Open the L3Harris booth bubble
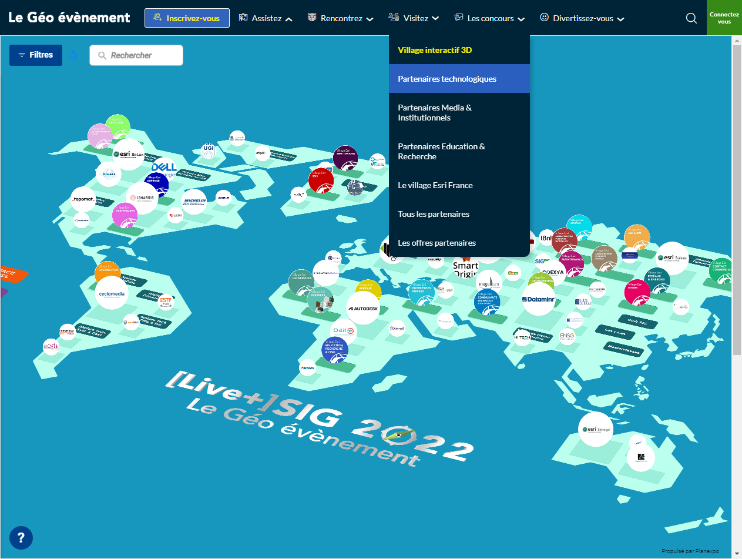Screen dimensions: 742x559 142,198
